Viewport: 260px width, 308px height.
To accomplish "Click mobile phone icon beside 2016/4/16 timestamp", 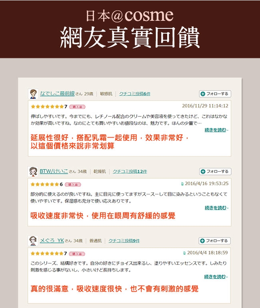I will tap(182, 184).
